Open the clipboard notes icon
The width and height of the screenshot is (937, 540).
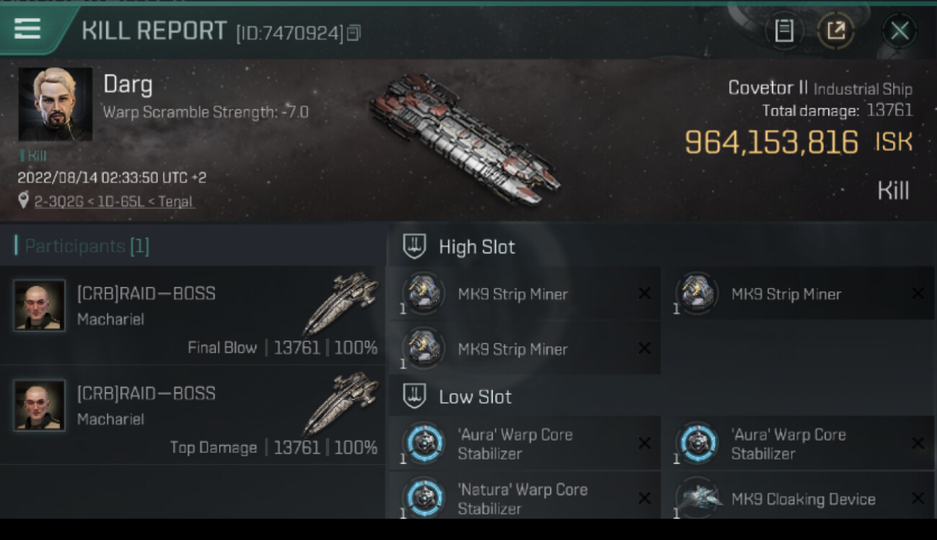[784, 30]
